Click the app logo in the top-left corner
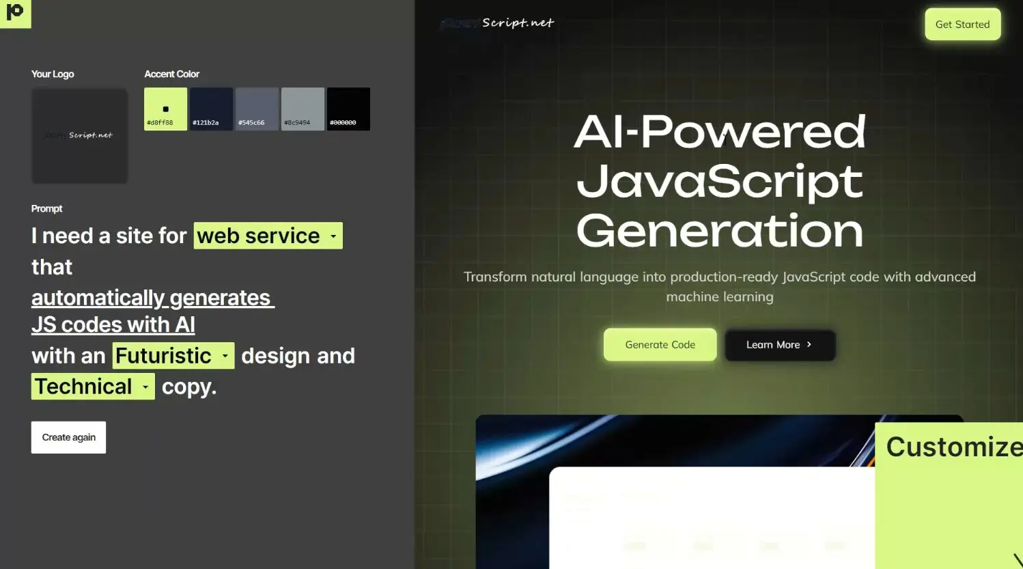This screenshot has width=1023, height=569. 15,13
